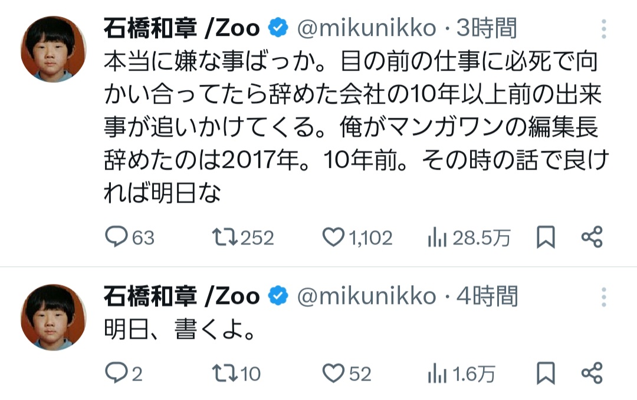Share the first tweet via share icon
The height and width of the screenshot is (400, 637).
[x=592, y=237]
